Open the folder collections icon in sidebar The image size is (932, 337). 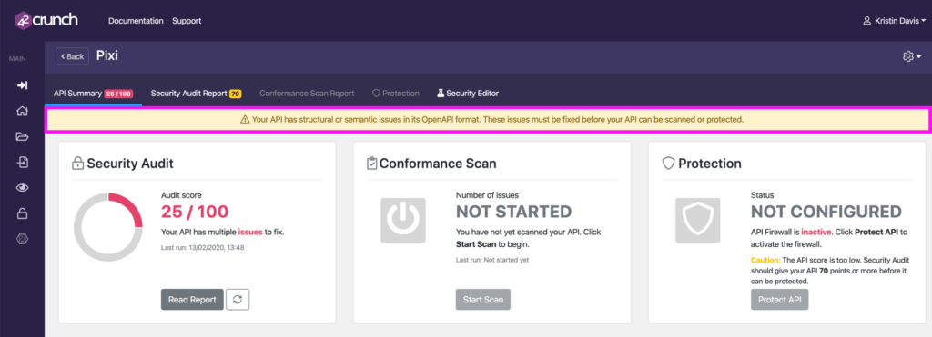point(22,137)
